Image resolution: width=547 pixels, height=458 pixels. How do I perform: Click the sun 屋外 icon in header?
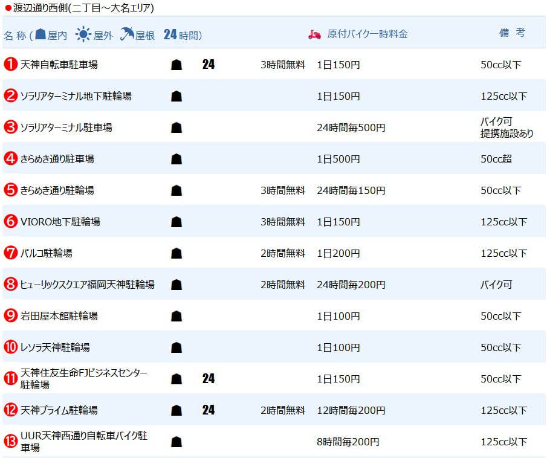[83, 34]
